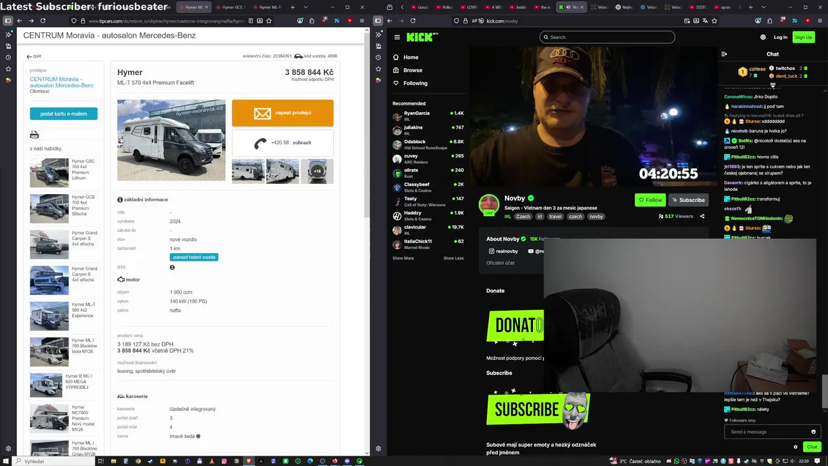Viewport: 828px width, 466px height.
Task: Bookmark the kick.com page with star
Action: [x=714, y=21]
